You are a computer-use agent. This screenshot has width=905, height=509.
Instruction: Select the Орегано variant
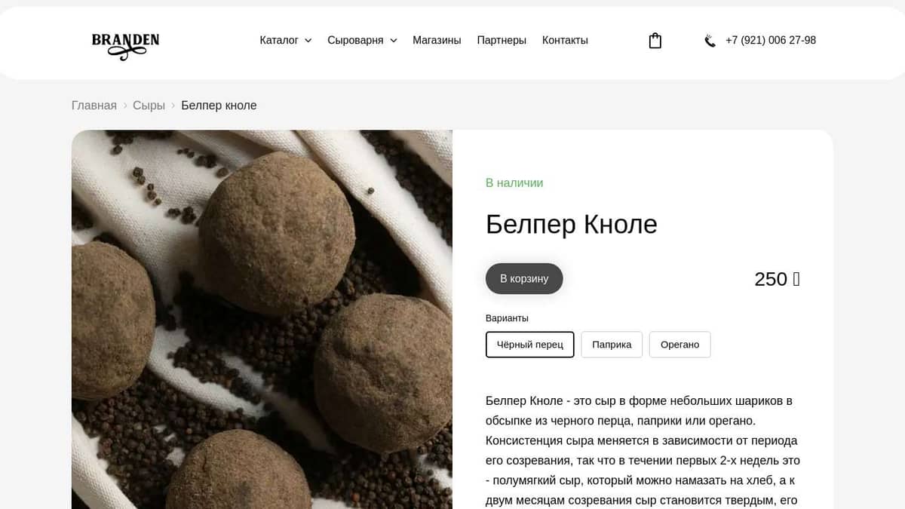coord(680,345)
